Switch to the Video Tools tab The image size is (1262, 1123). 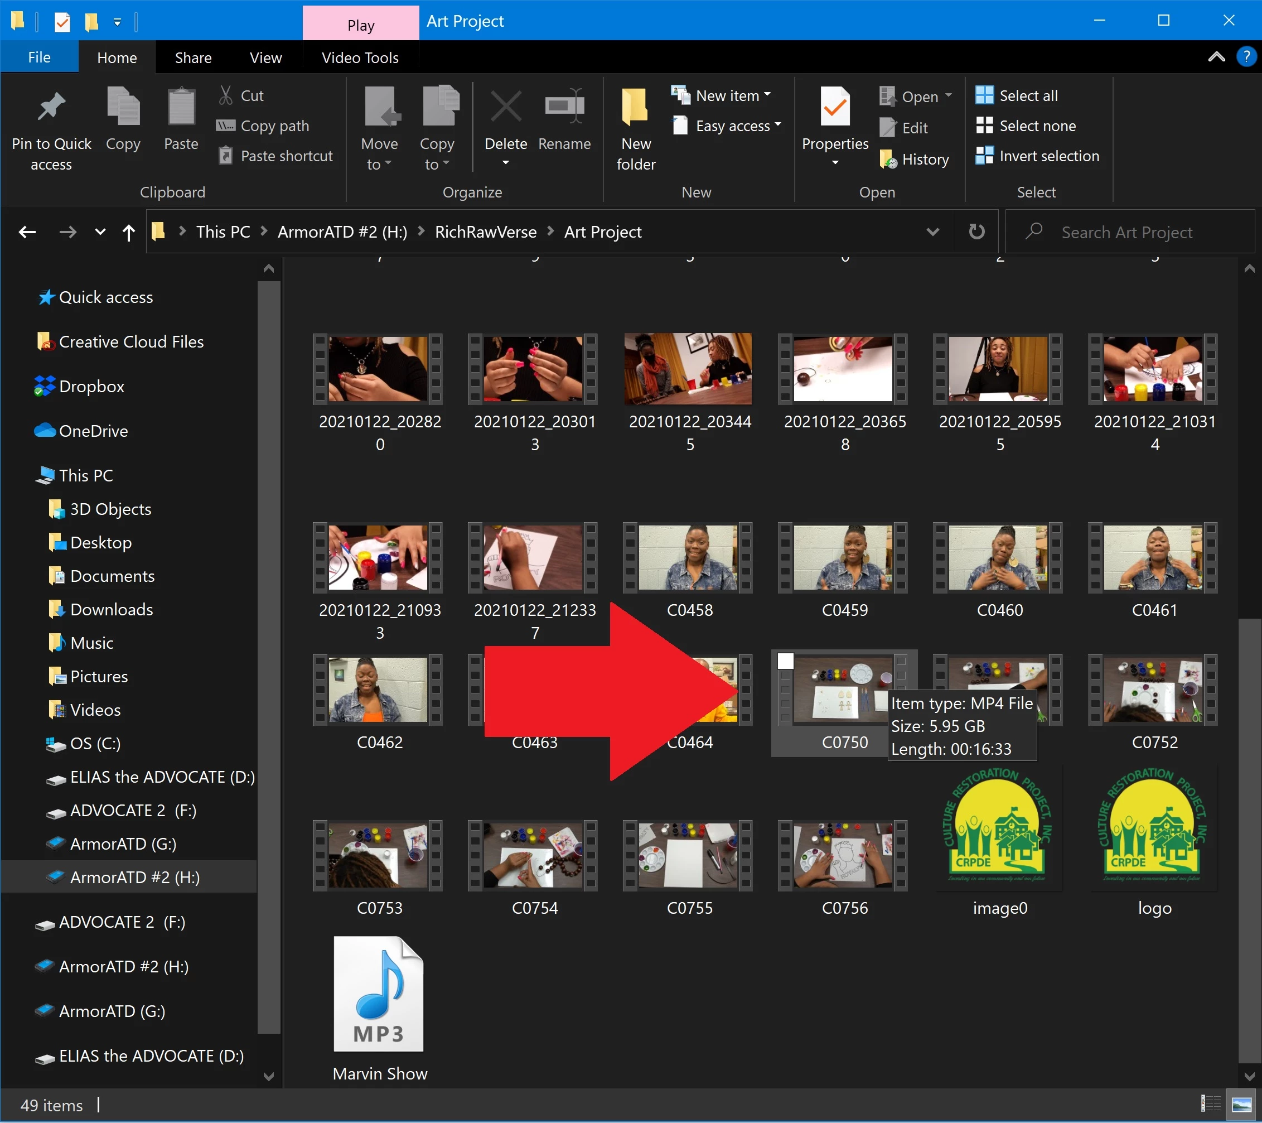(x=360, y=57)
